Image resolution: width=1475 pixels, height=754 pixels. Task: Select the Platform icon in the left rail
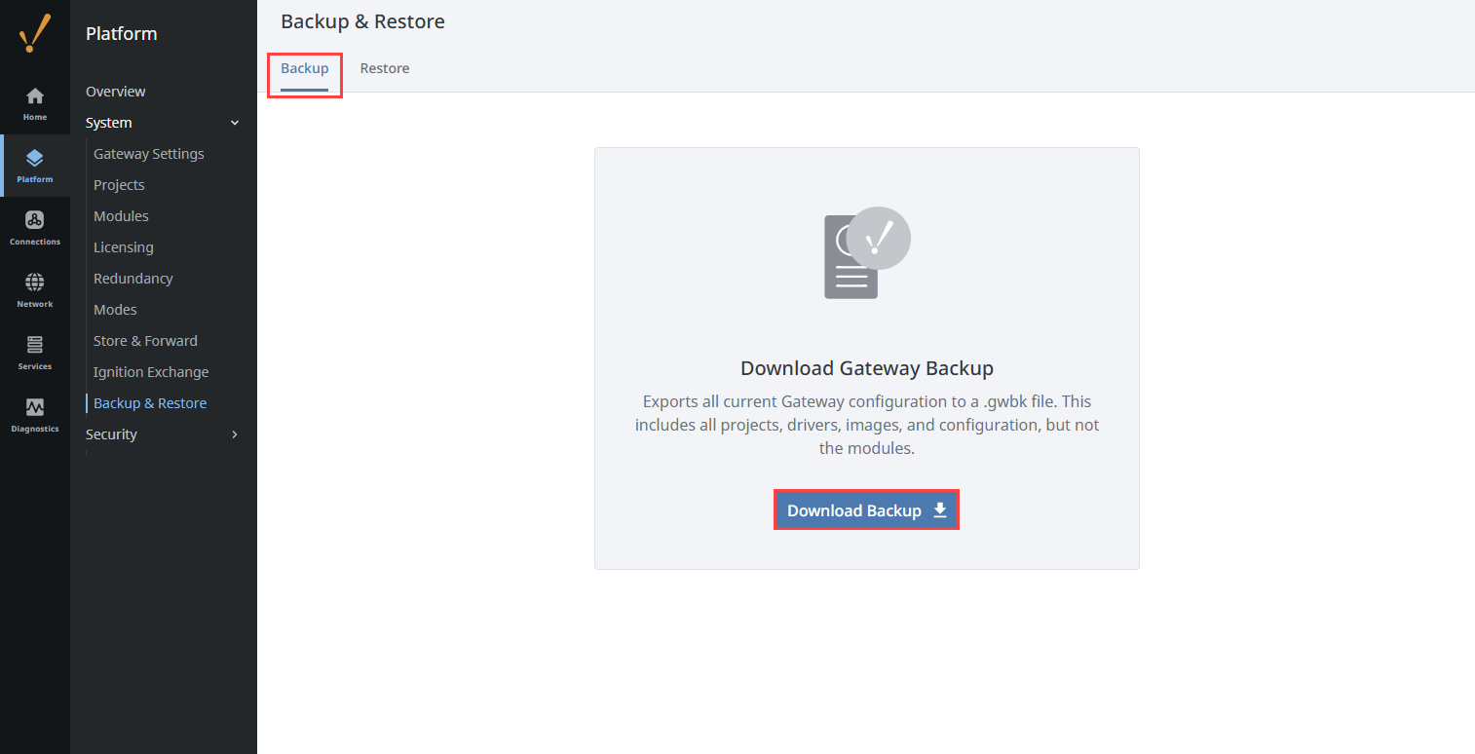35,159
